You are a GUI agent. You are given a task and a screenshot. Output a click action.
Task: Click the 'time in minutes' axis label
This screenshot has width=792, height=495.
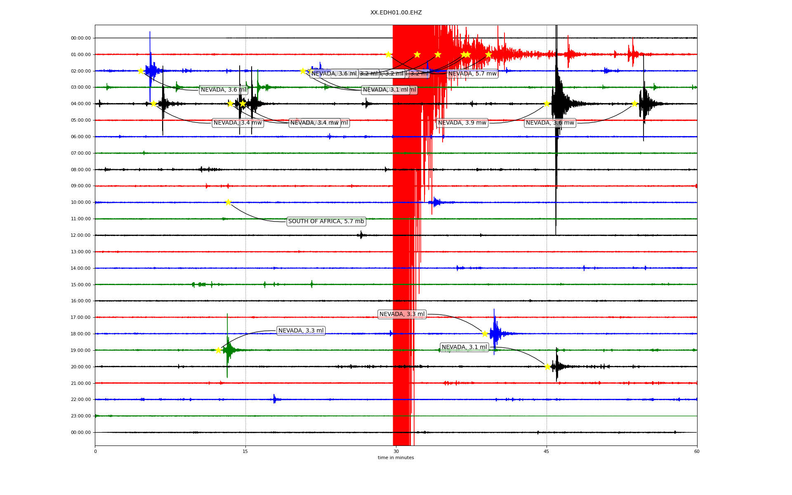point(396,457)
